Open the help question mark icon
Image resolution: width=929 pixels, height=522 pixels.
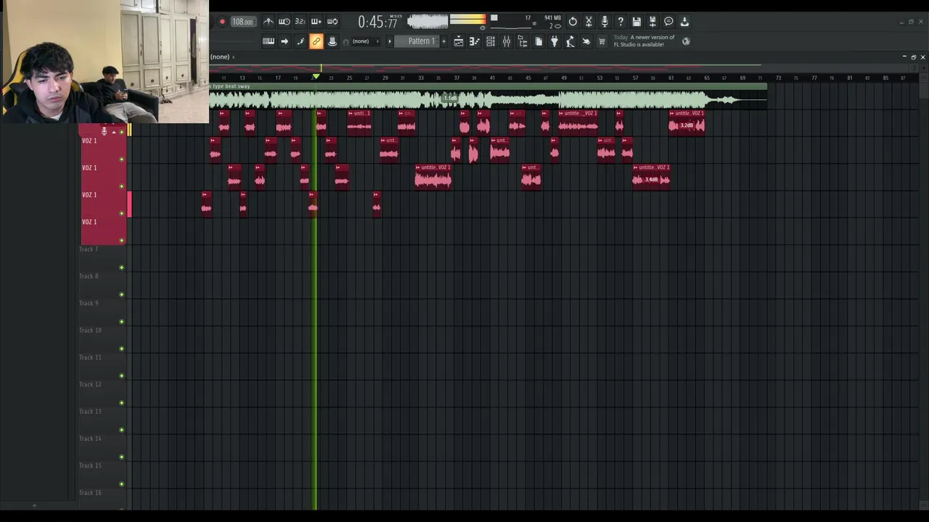pos(621,22)
